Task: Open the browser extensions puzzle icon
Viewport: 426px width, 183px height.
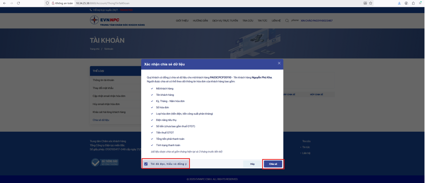Action: coord(413,3)
